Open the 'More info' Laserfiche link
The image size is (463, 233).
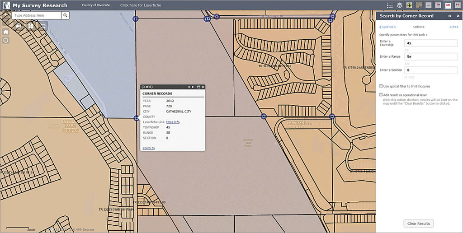(173, 122)
